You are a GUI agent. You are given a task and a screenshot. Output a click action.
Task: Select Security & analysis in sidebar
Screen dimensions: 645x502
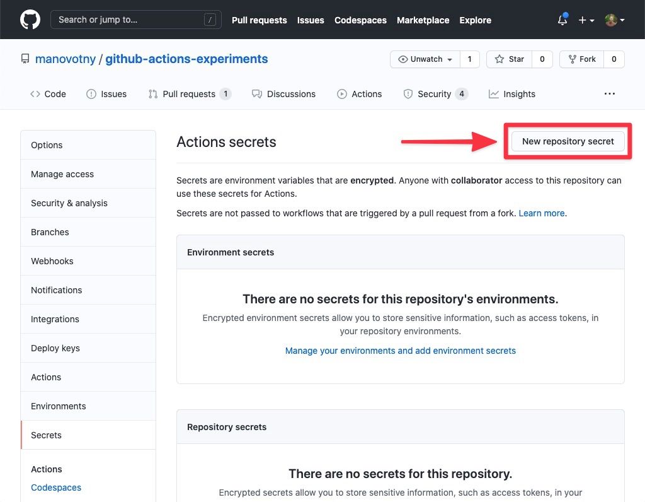click(x=88, y=203)
